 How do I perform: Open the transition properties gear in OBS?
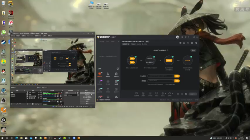[78, 93]
